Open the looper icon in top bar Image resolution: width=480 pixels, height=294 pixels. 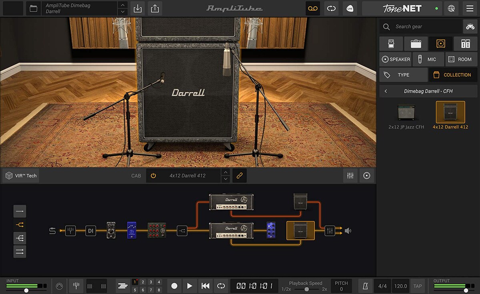tap(331, 8)
